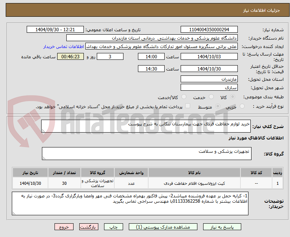
Task: Click the ایجاد کننده درخواست field
Action: pos(162,46)
